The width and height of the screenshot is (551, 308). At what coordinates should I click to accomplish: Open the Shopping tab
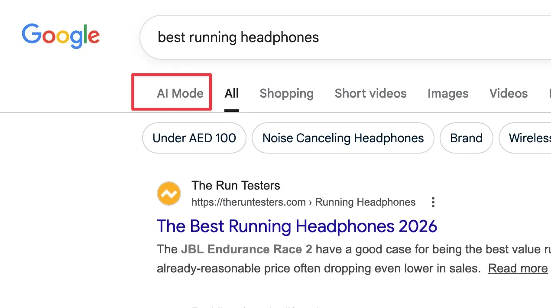(x=286, y=93)
